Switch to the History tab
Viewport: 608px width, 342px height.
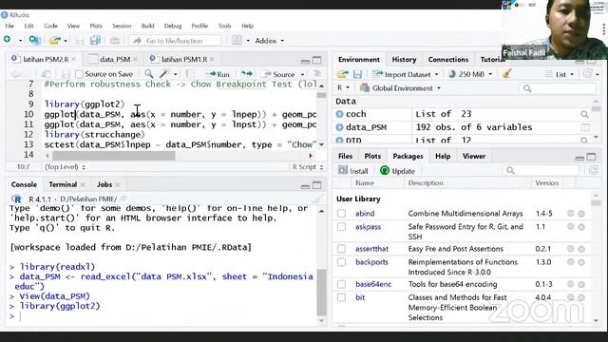tap(404, 59)
